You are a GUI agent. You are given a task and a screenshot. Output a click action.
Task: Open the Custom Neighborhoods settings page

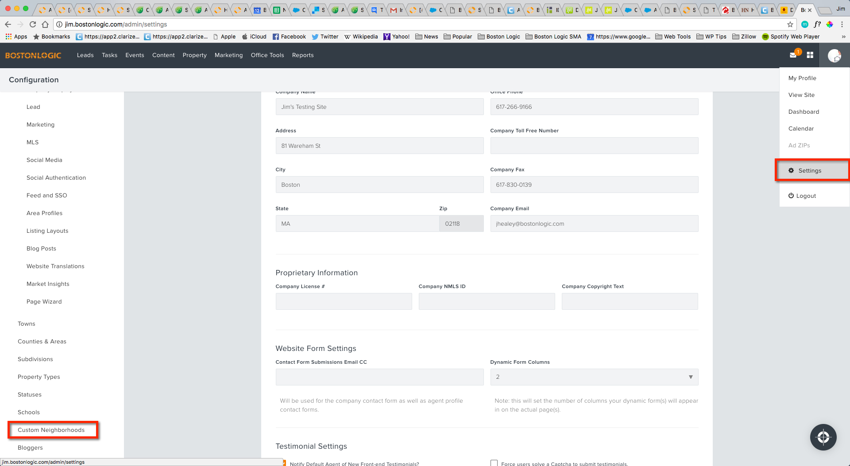51,430
